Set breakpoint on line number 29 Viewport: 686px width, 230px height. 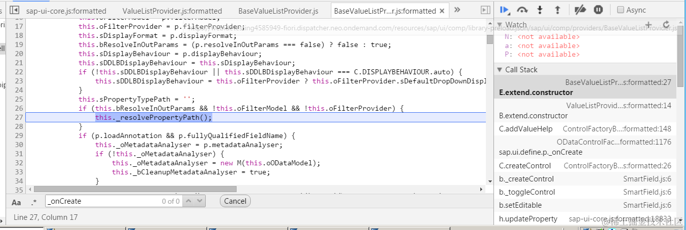(19, 135)
